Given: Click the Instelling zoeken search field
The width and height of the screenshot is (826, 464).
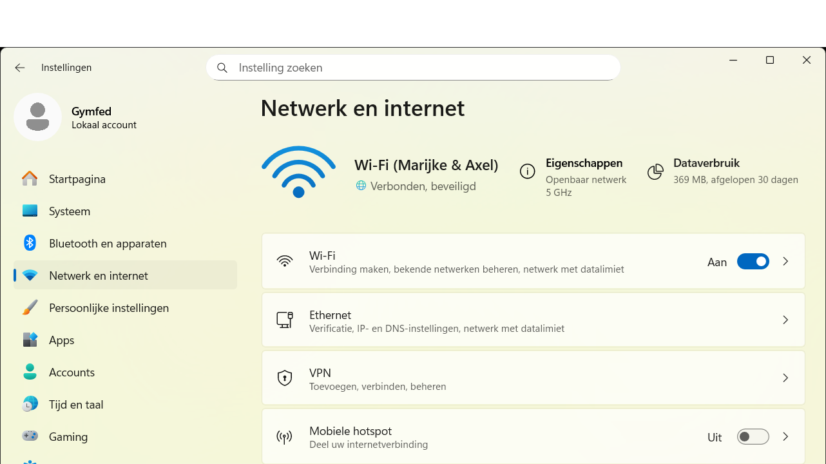Looking at the screenshot, I should click(419, 68).
